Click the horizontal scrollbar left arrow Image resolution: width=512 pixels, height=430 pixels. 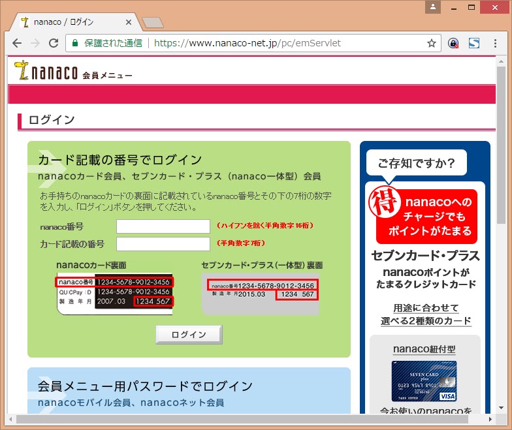[10, 419]
